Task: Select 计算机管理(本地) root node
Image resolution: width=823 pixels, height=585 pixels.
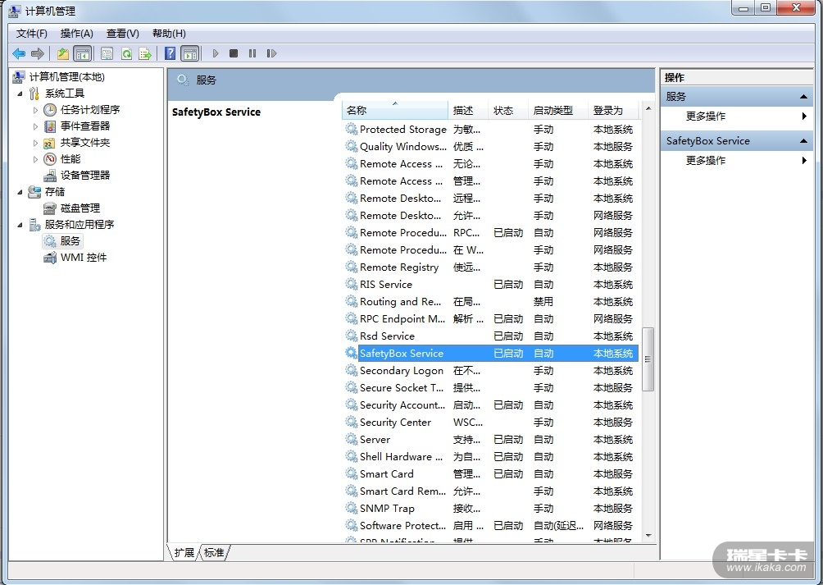Action: pos(66,77)
